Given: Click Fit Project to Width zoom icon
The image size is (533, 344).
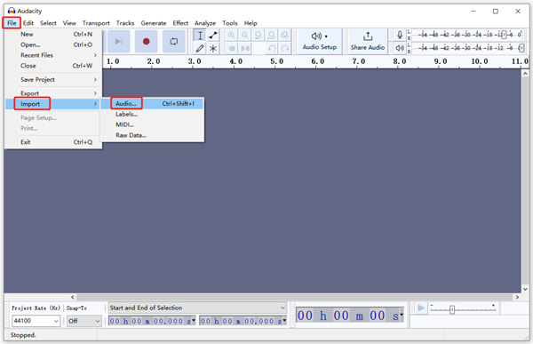Looking at the screenshot, I should pyautogui.click(x=272, y=36).
